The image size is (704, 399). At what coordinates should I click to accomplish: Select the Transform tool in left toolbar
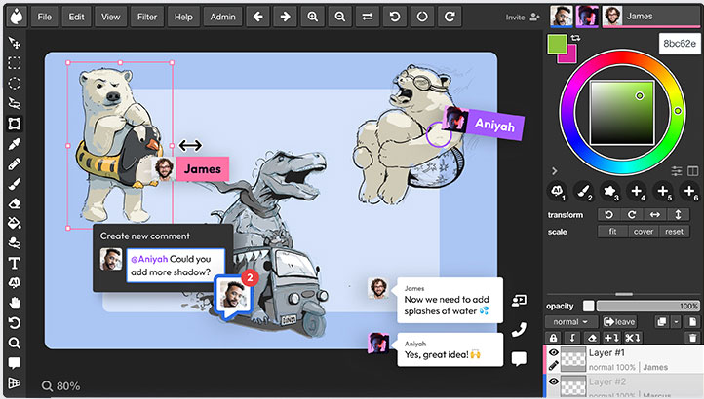point(15,124)
